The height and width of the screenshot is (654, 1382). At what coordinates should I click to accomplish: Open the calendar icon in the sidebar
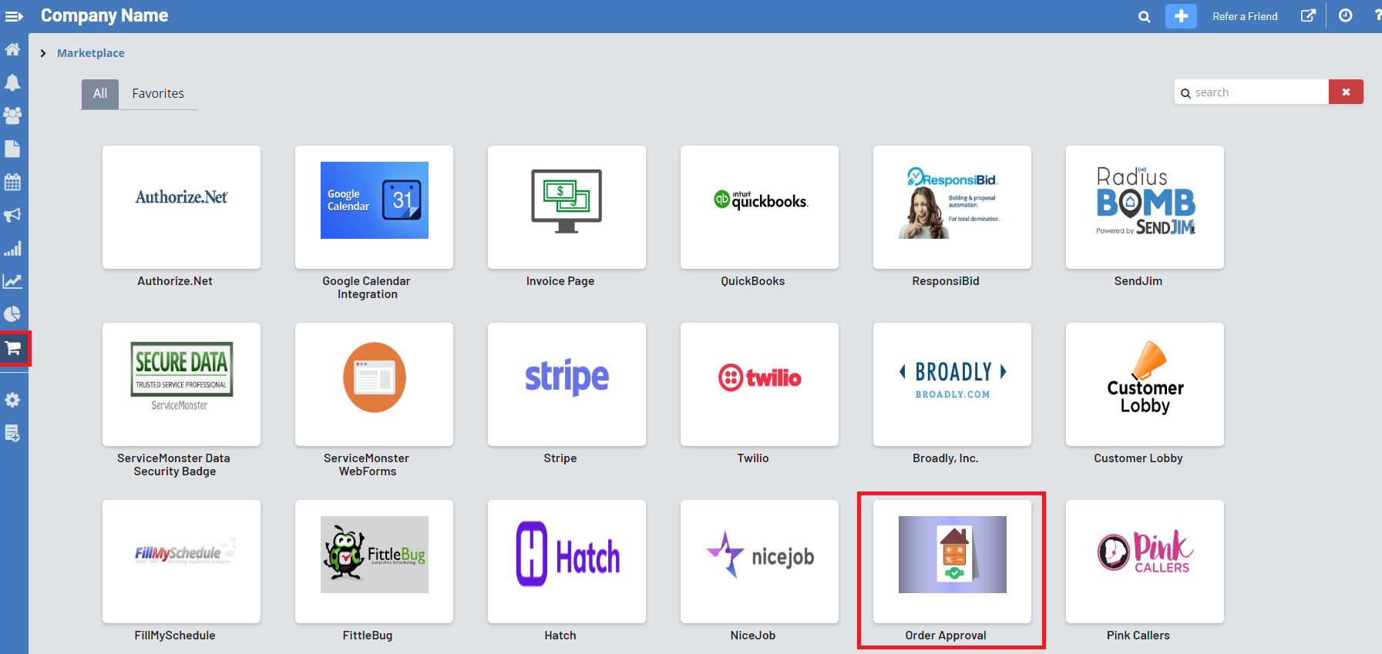(12, 182)
